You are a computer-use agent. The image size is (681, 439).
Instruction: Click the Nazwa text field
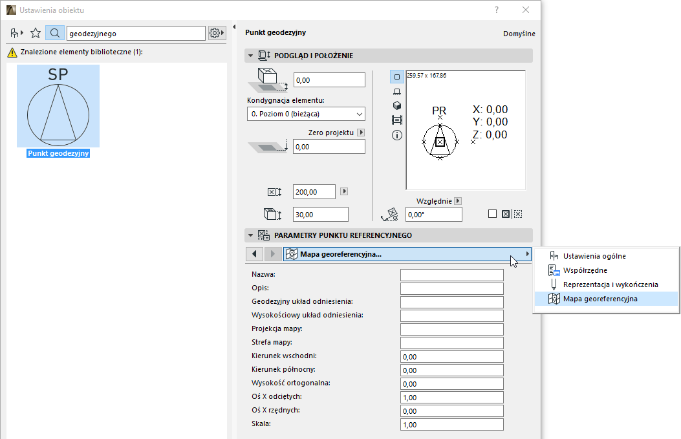tap(451, 275)
